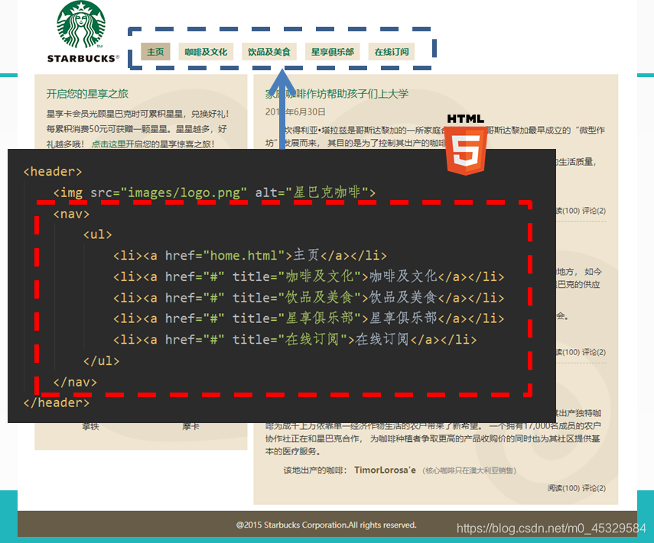Screen dimensions: 654x543
Task: Click the home.html list item code line
Action: click(x=250, y=255)
